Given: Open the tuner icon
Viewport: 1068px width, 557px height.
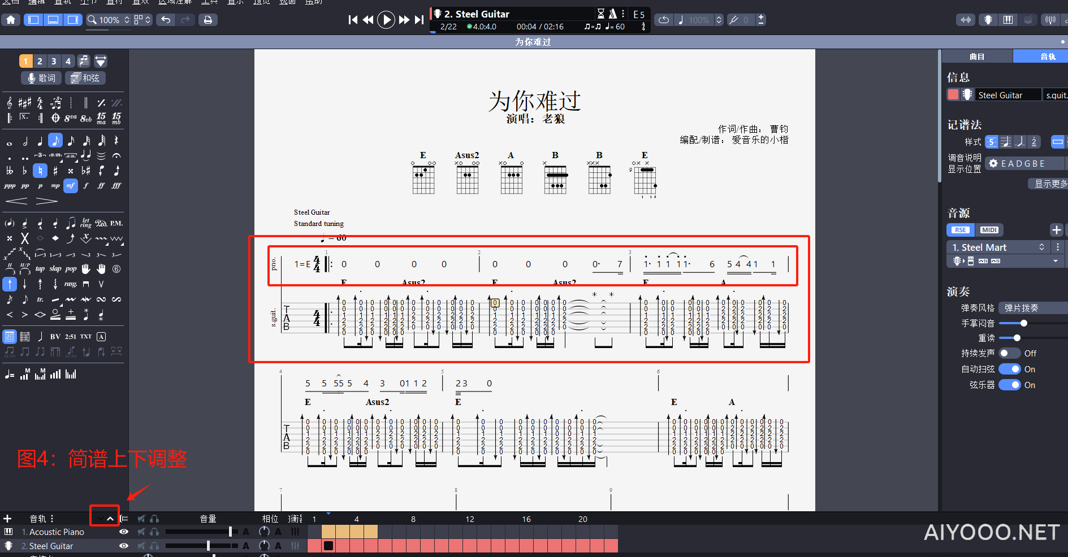Looking at the screenshot, I should 1050,20.
